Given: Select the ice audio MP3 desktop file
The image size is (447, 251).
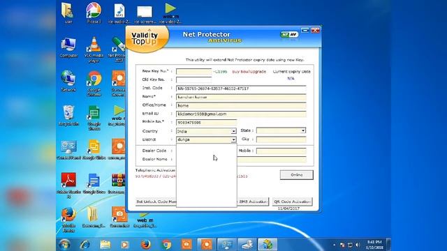Looking at the screenshot, I should click(x=119, y=13).
